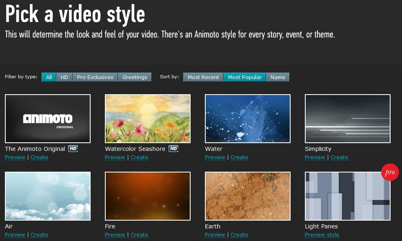Filter styles by HD

tap(64, 77)
